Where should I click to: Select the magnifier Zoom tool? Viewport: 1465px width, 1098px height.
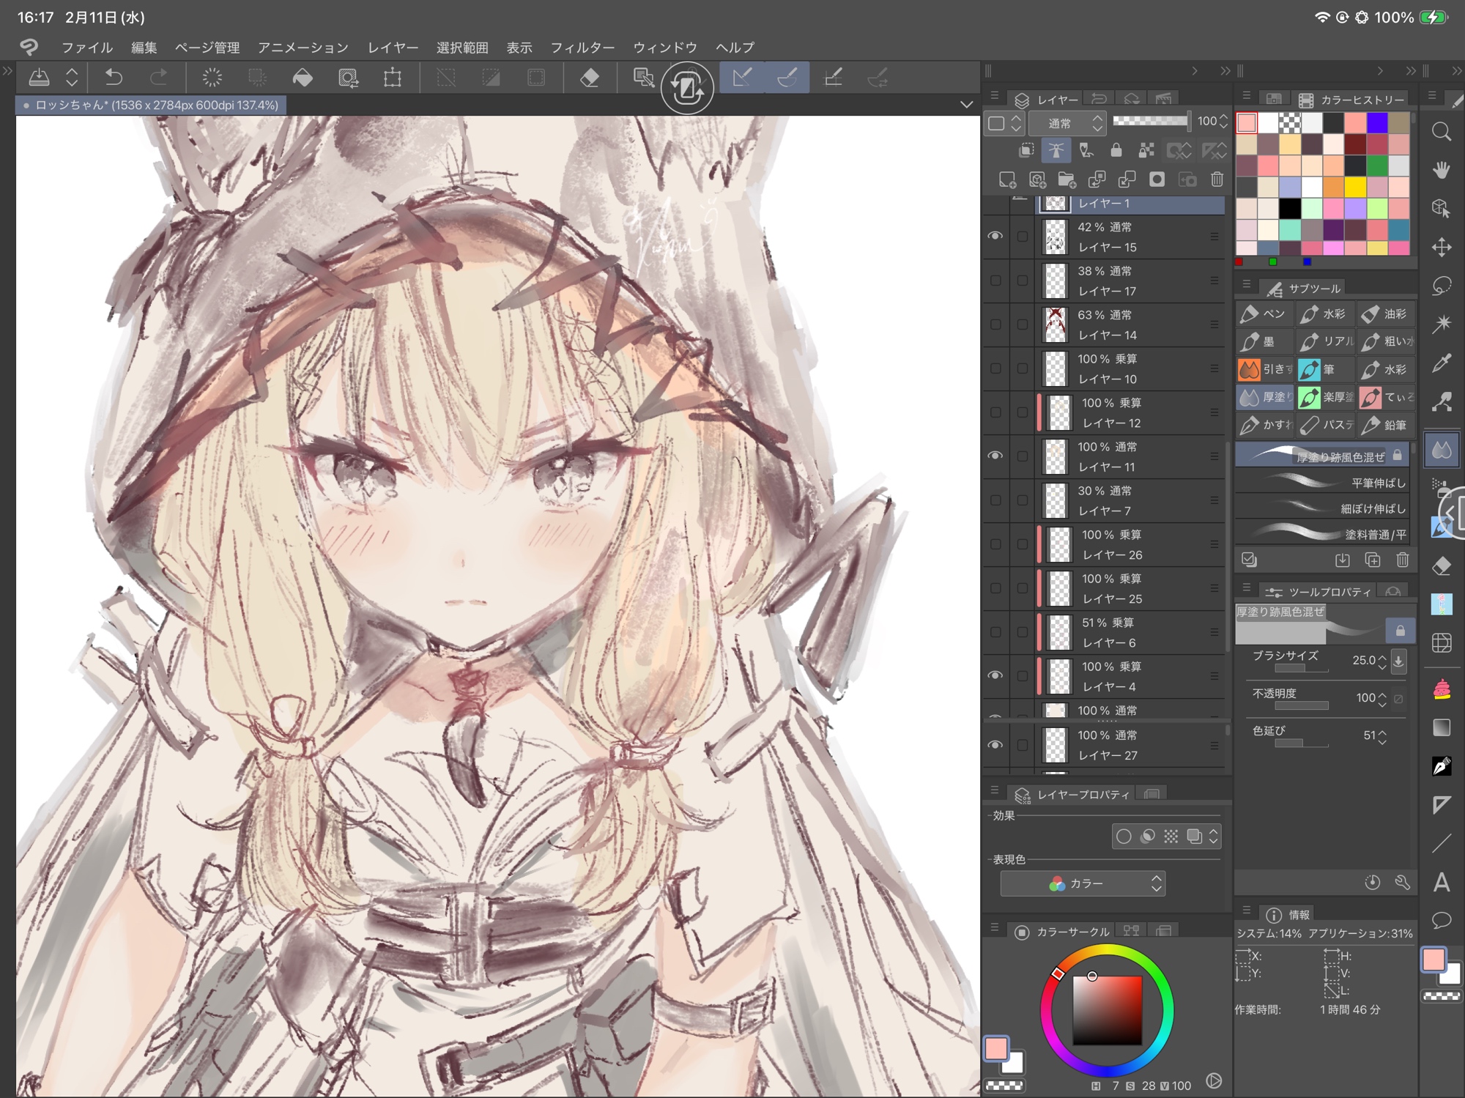(x=1441, y=132)
